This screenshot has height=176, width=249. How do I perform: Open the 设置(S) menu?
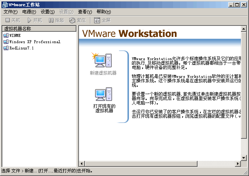click(48, 12)
